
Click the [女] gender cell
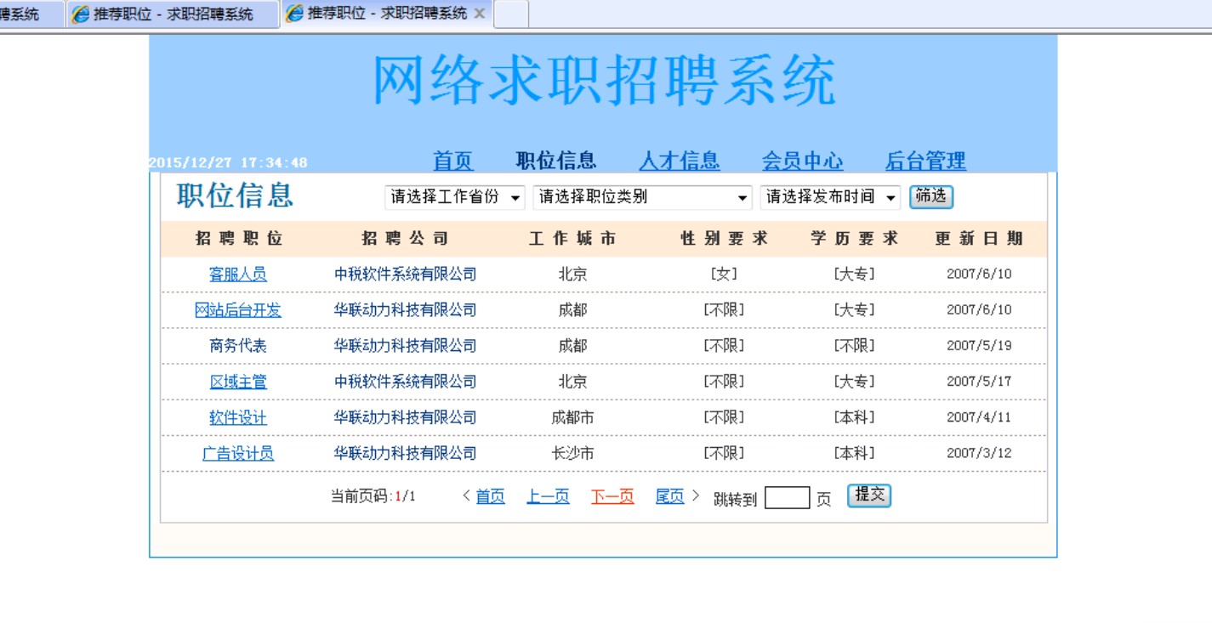click(724, 275)
